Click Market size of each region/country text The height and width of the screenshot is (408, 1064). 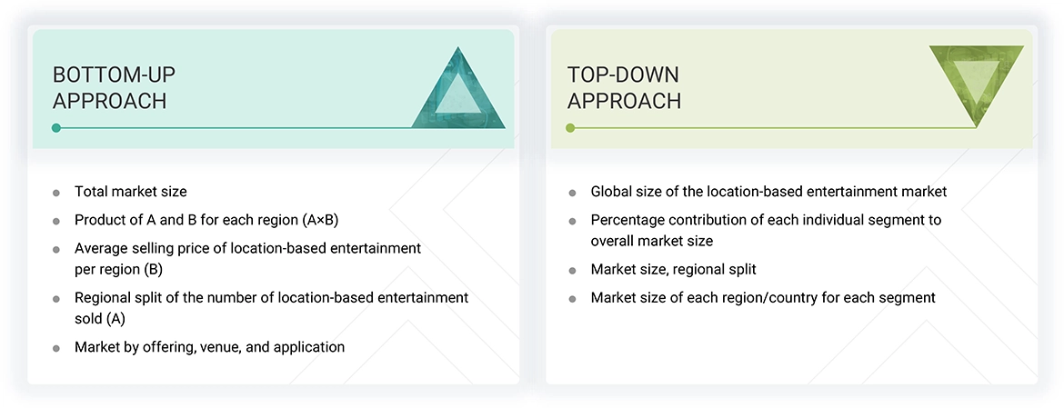click(x=762, y=298)
